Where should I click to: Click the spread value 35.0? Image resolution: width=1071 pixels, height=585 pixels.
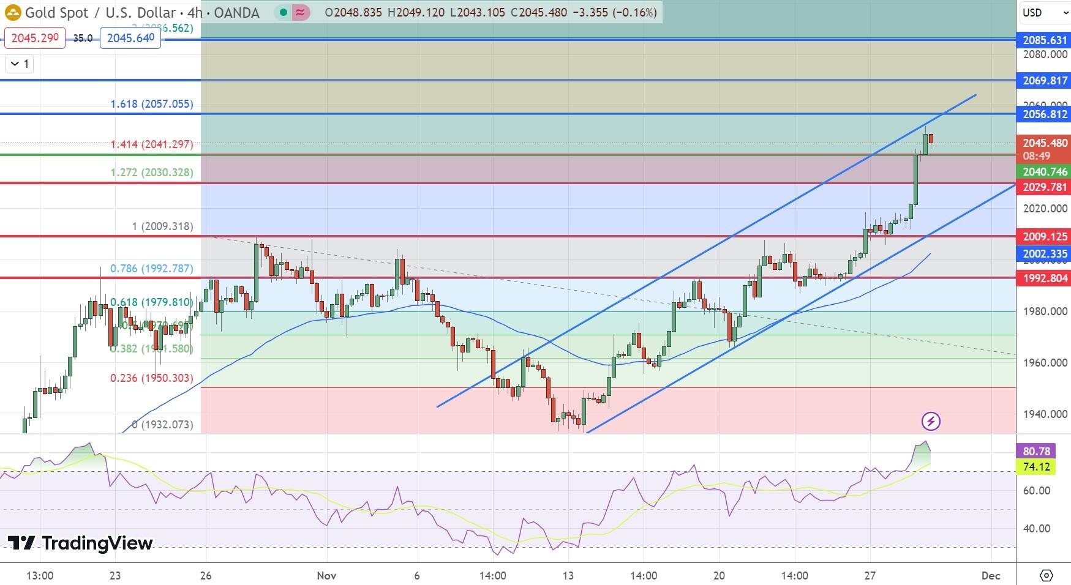pos(83,38)
